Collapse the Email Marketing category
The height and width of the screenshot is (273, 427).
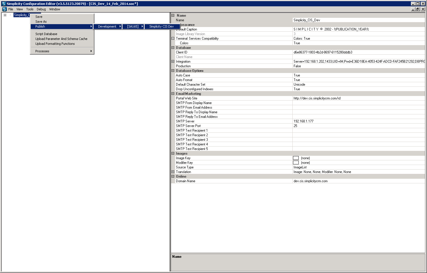click(x=173, y=94)
